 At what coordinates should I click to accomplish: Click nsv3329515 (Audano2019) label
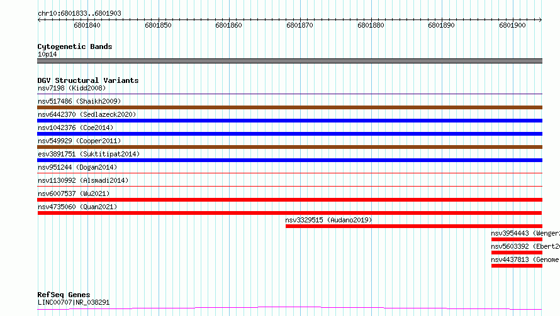328,220
